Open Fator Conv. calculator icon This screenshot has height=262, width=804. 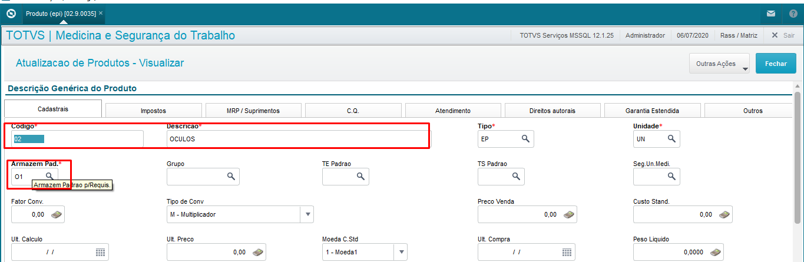click(56, 215)
